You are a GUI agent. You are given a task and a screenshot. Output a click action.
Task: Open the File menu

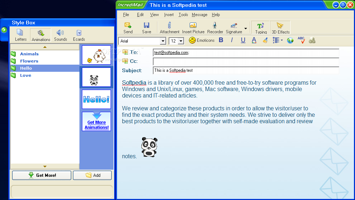(126, 15)
